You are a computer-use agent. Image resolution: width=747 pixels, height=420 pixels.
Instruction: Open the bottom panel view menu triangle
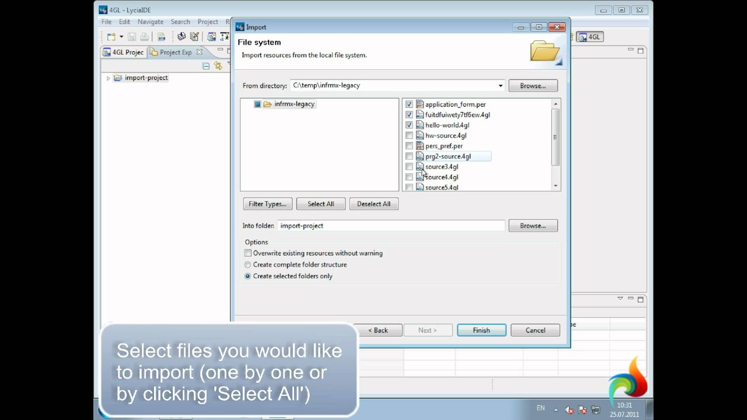pyautogui.click(x=620, y=299)
